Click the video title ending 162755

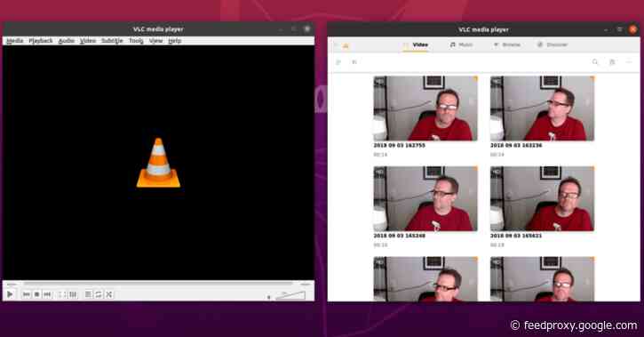[399, 146]
